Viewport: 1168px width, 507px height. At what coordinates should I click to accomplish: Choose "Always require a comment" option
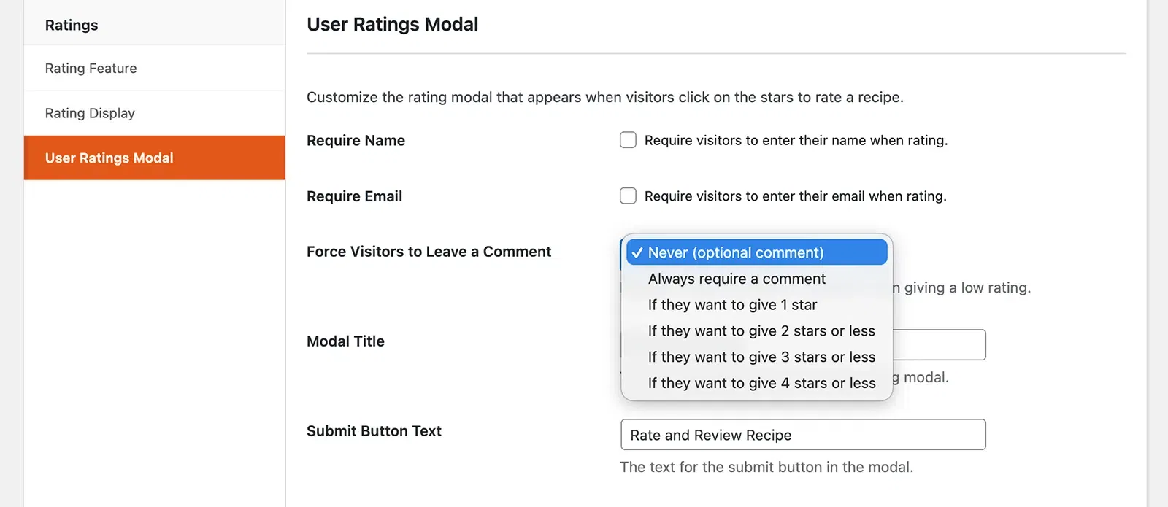tap(737, 279)
